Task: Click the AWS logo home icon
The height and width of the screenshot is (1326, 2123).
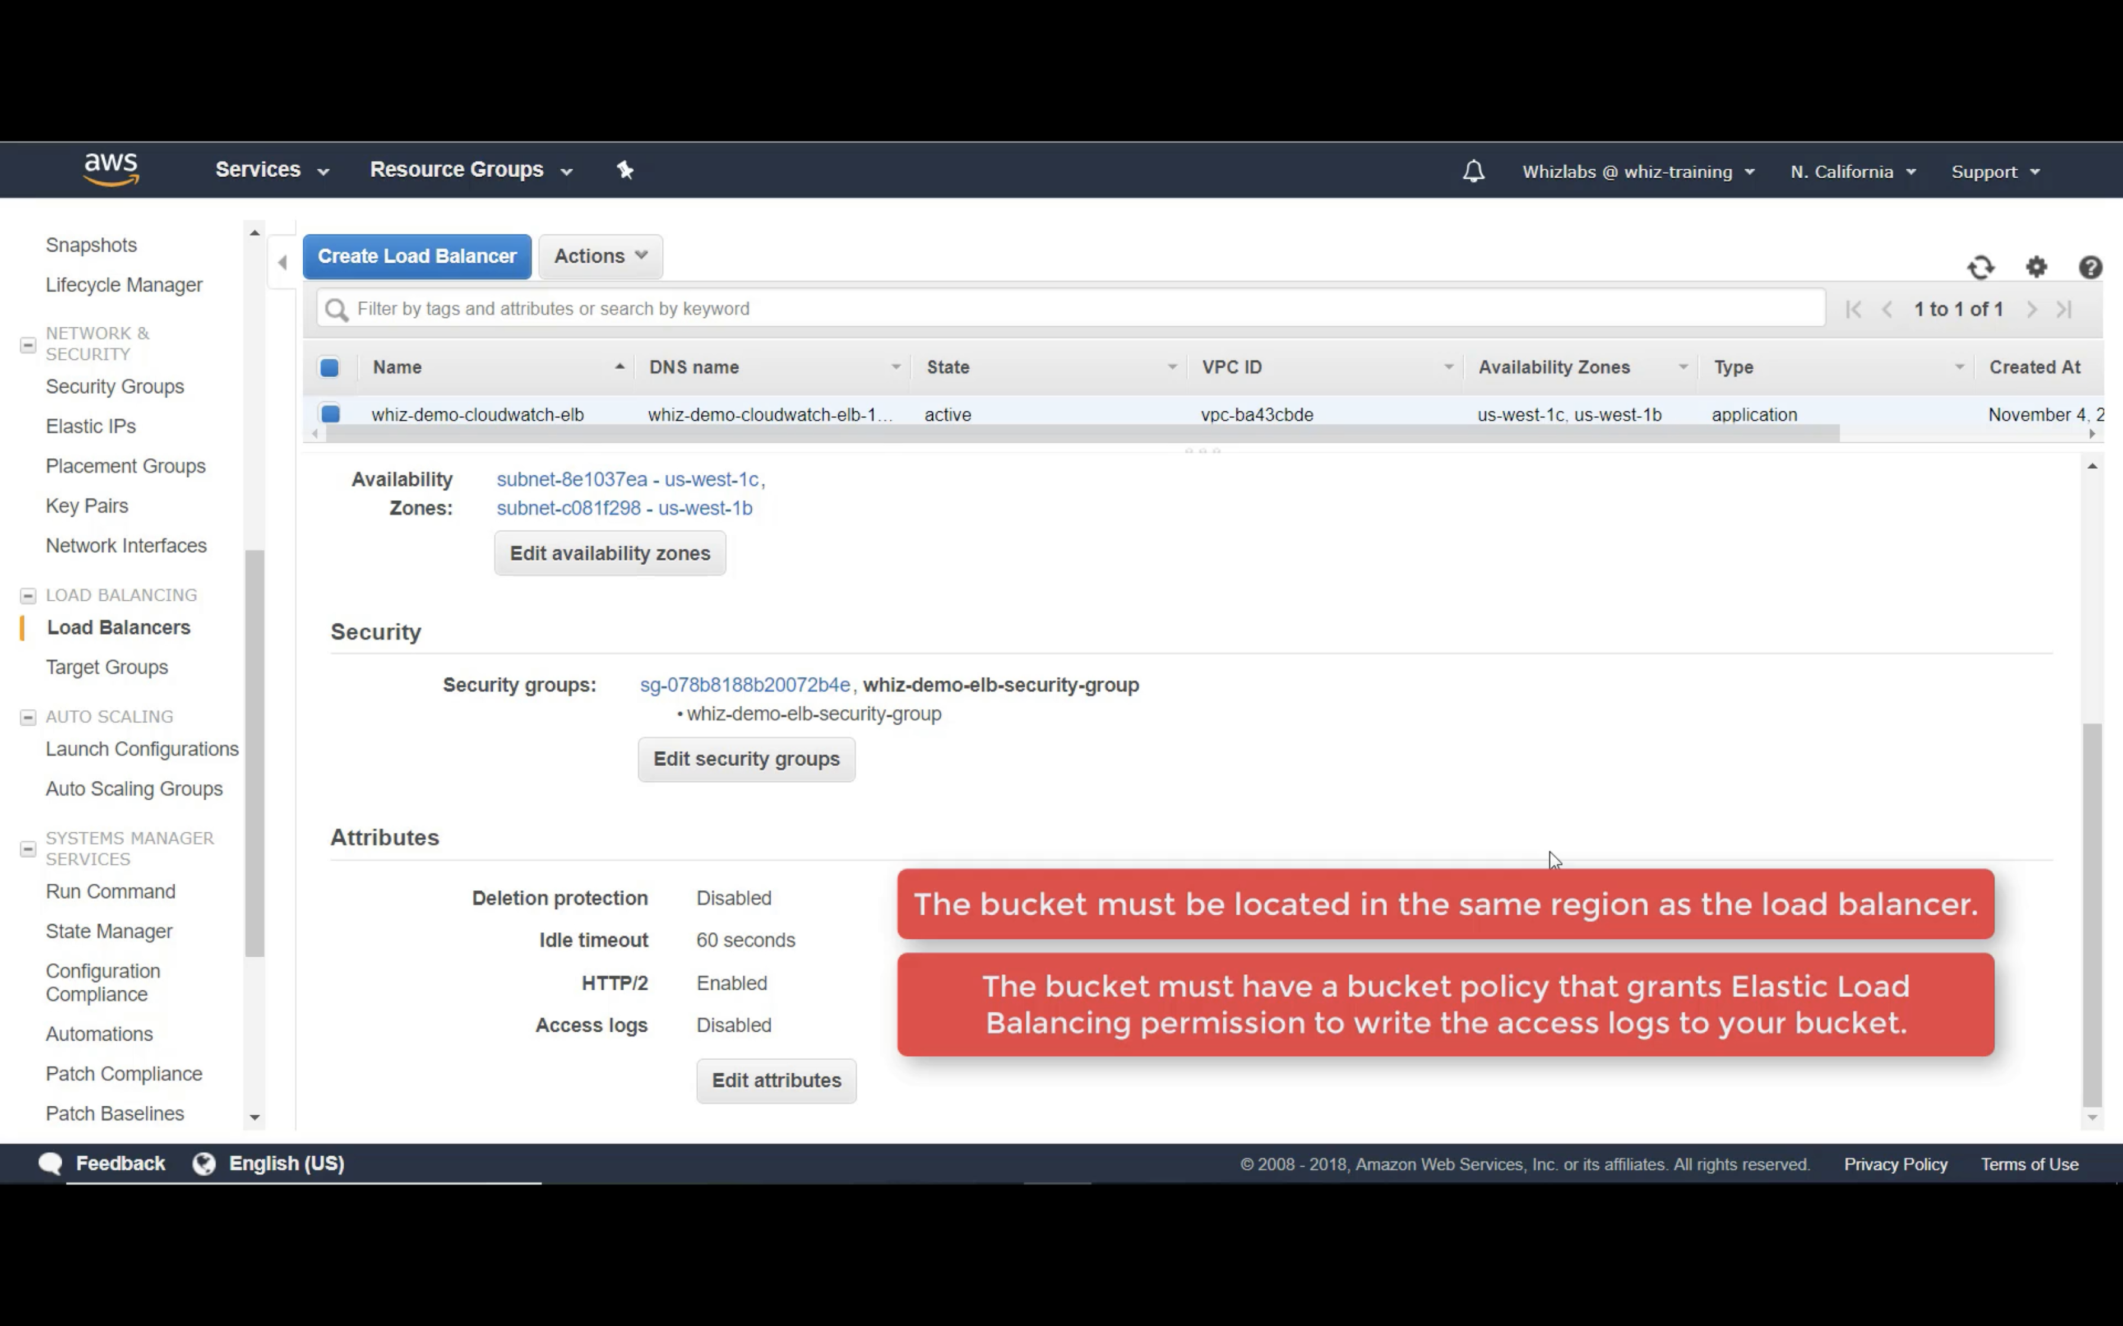Action: coord(111,169)
